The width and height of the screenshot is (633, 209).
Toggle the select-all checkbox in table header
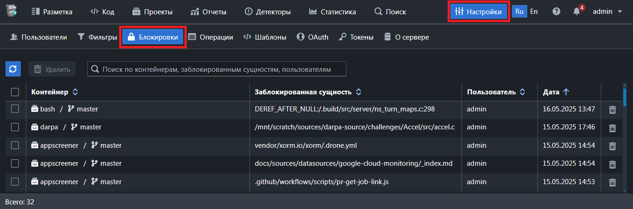tap(15, 92)
